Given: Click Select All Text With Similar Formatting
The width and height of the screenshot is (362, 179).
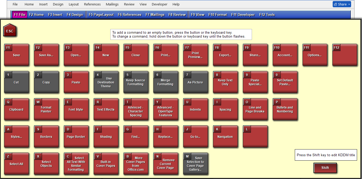Looking at the screenshot, I should click(76, 164).
